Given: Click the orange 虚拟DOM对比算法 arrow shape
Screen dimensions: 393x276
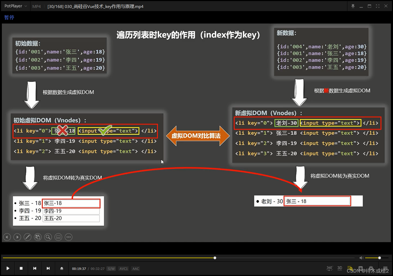Looking at the screenshot, I should (x=198, y=136).
